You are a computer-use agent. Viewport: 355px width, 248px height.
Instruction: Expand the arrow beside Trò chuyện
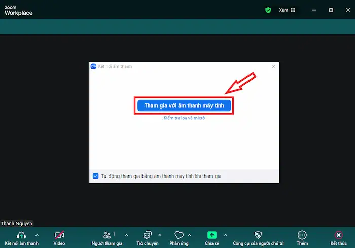tap(160, 235)
